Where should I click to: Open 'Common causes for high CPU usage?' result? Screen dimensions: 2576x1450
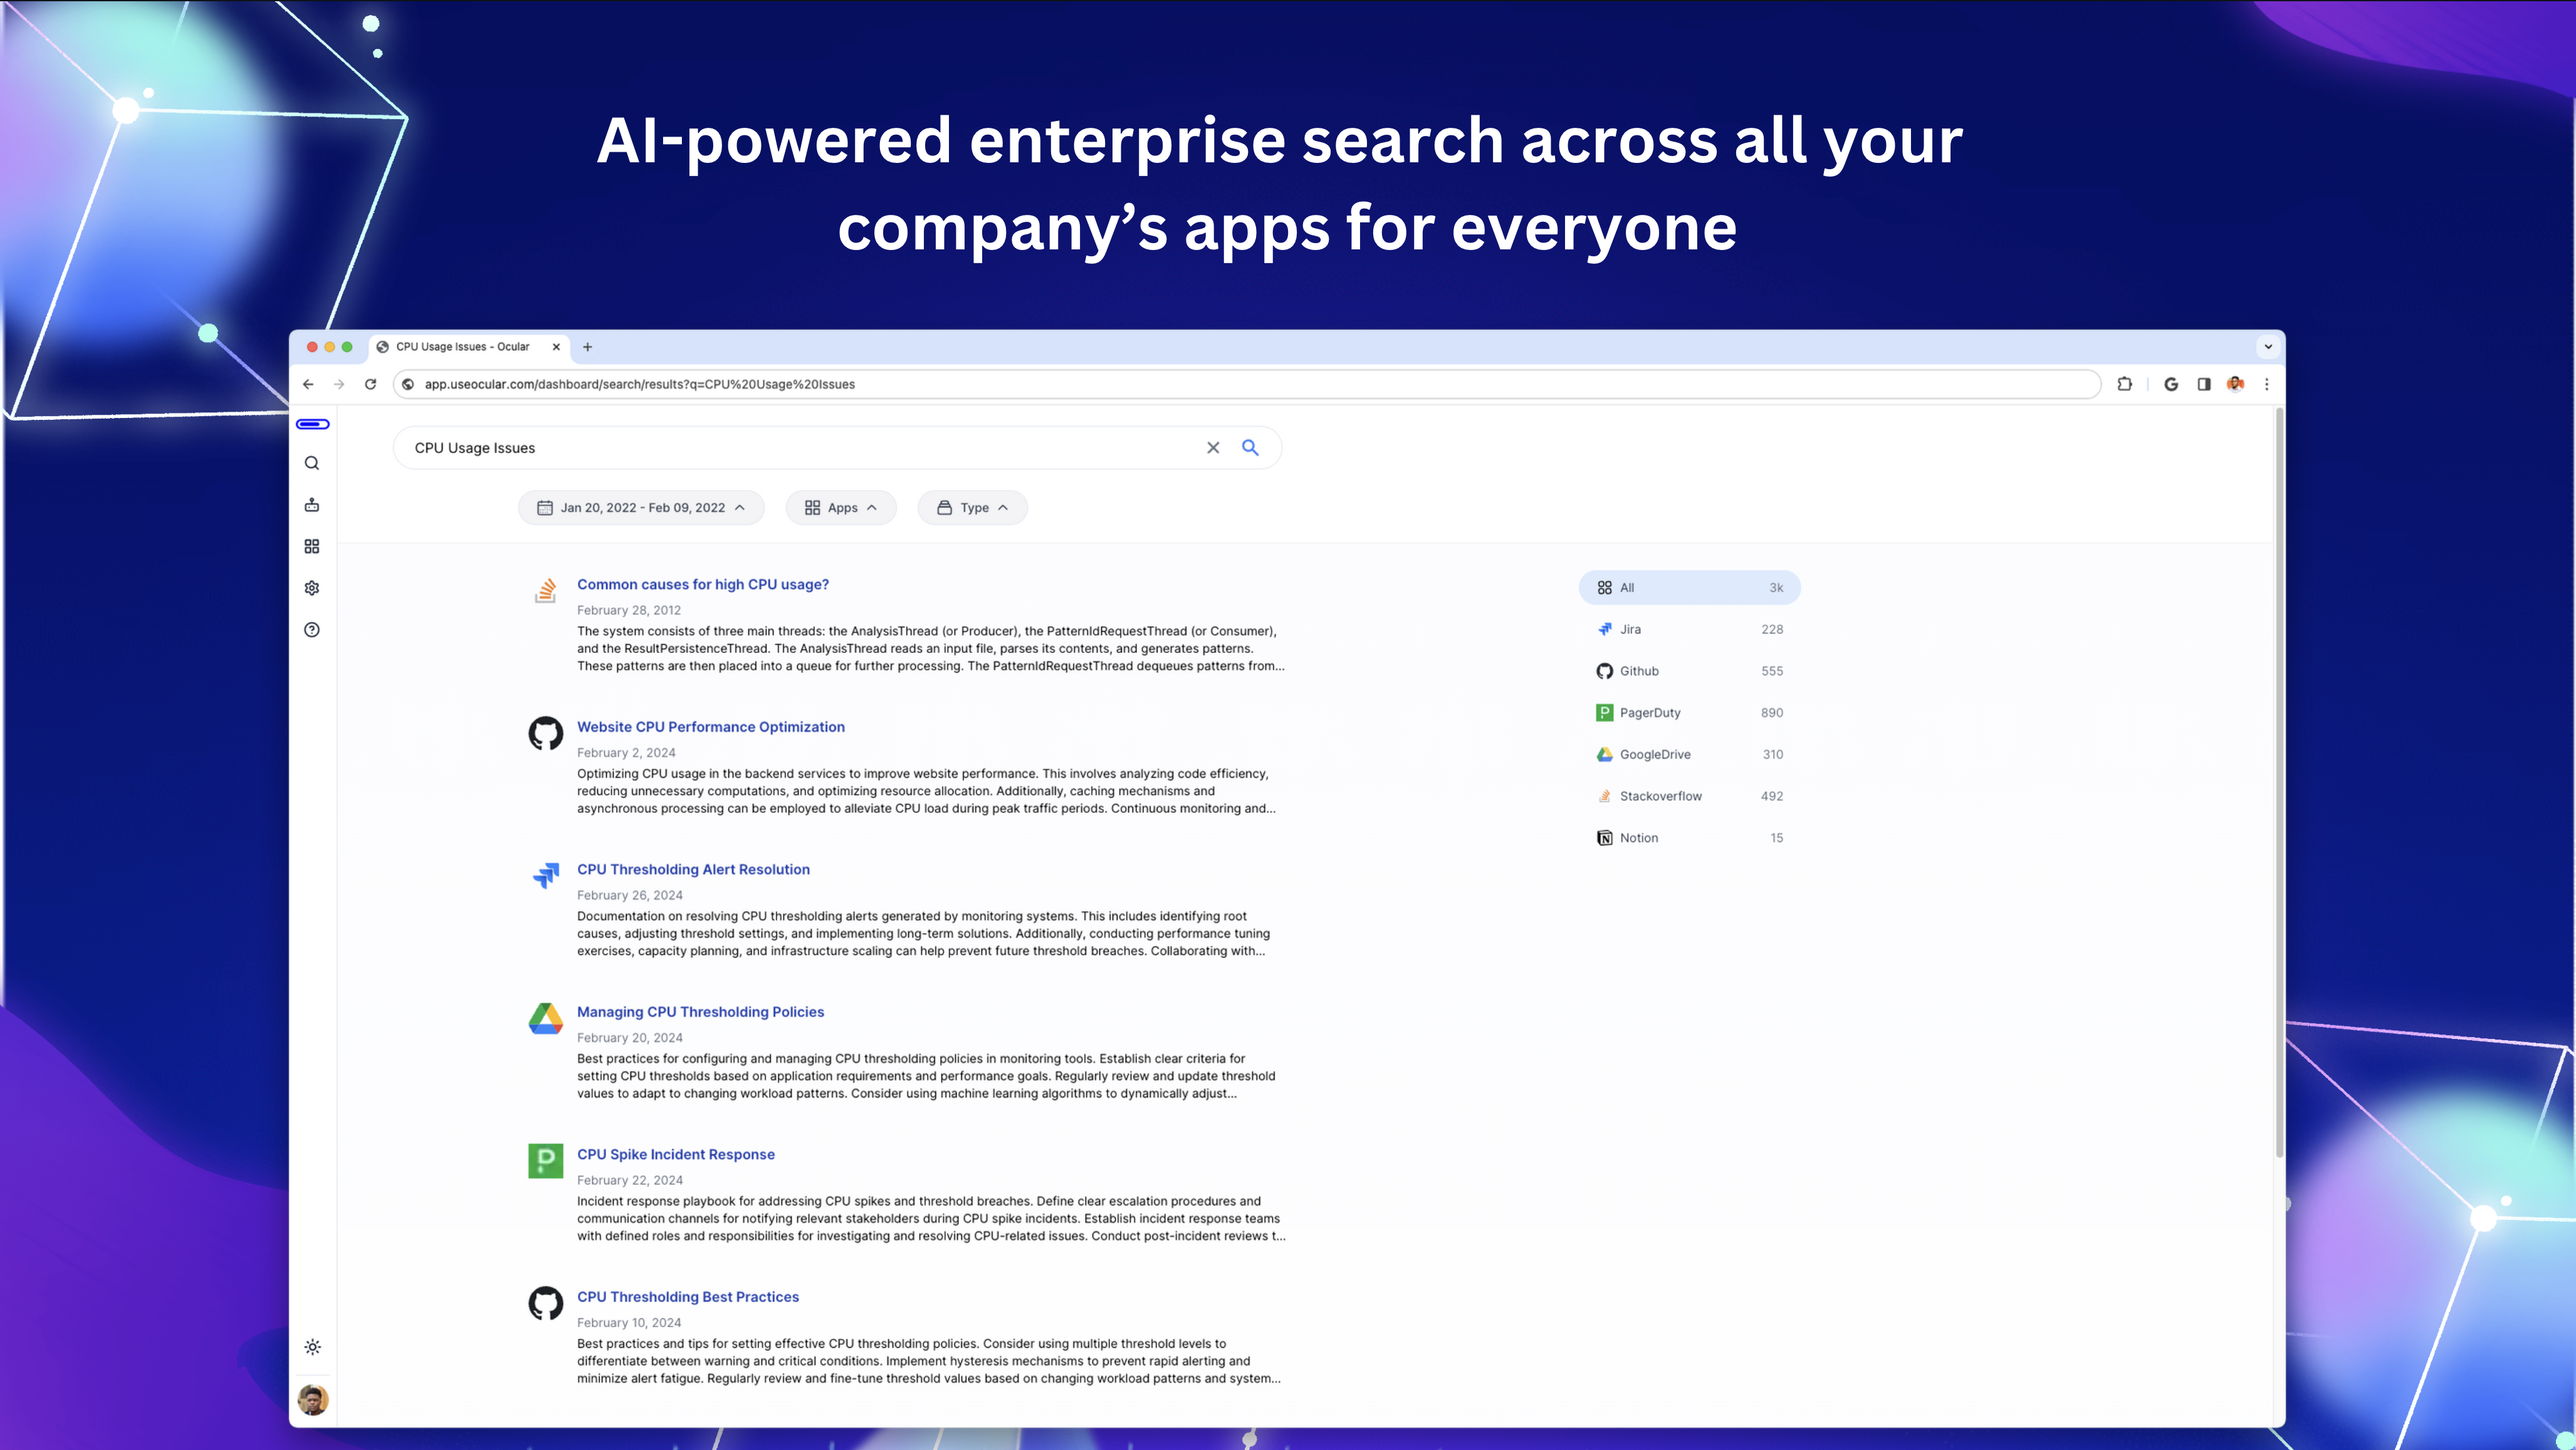[702, 584]
